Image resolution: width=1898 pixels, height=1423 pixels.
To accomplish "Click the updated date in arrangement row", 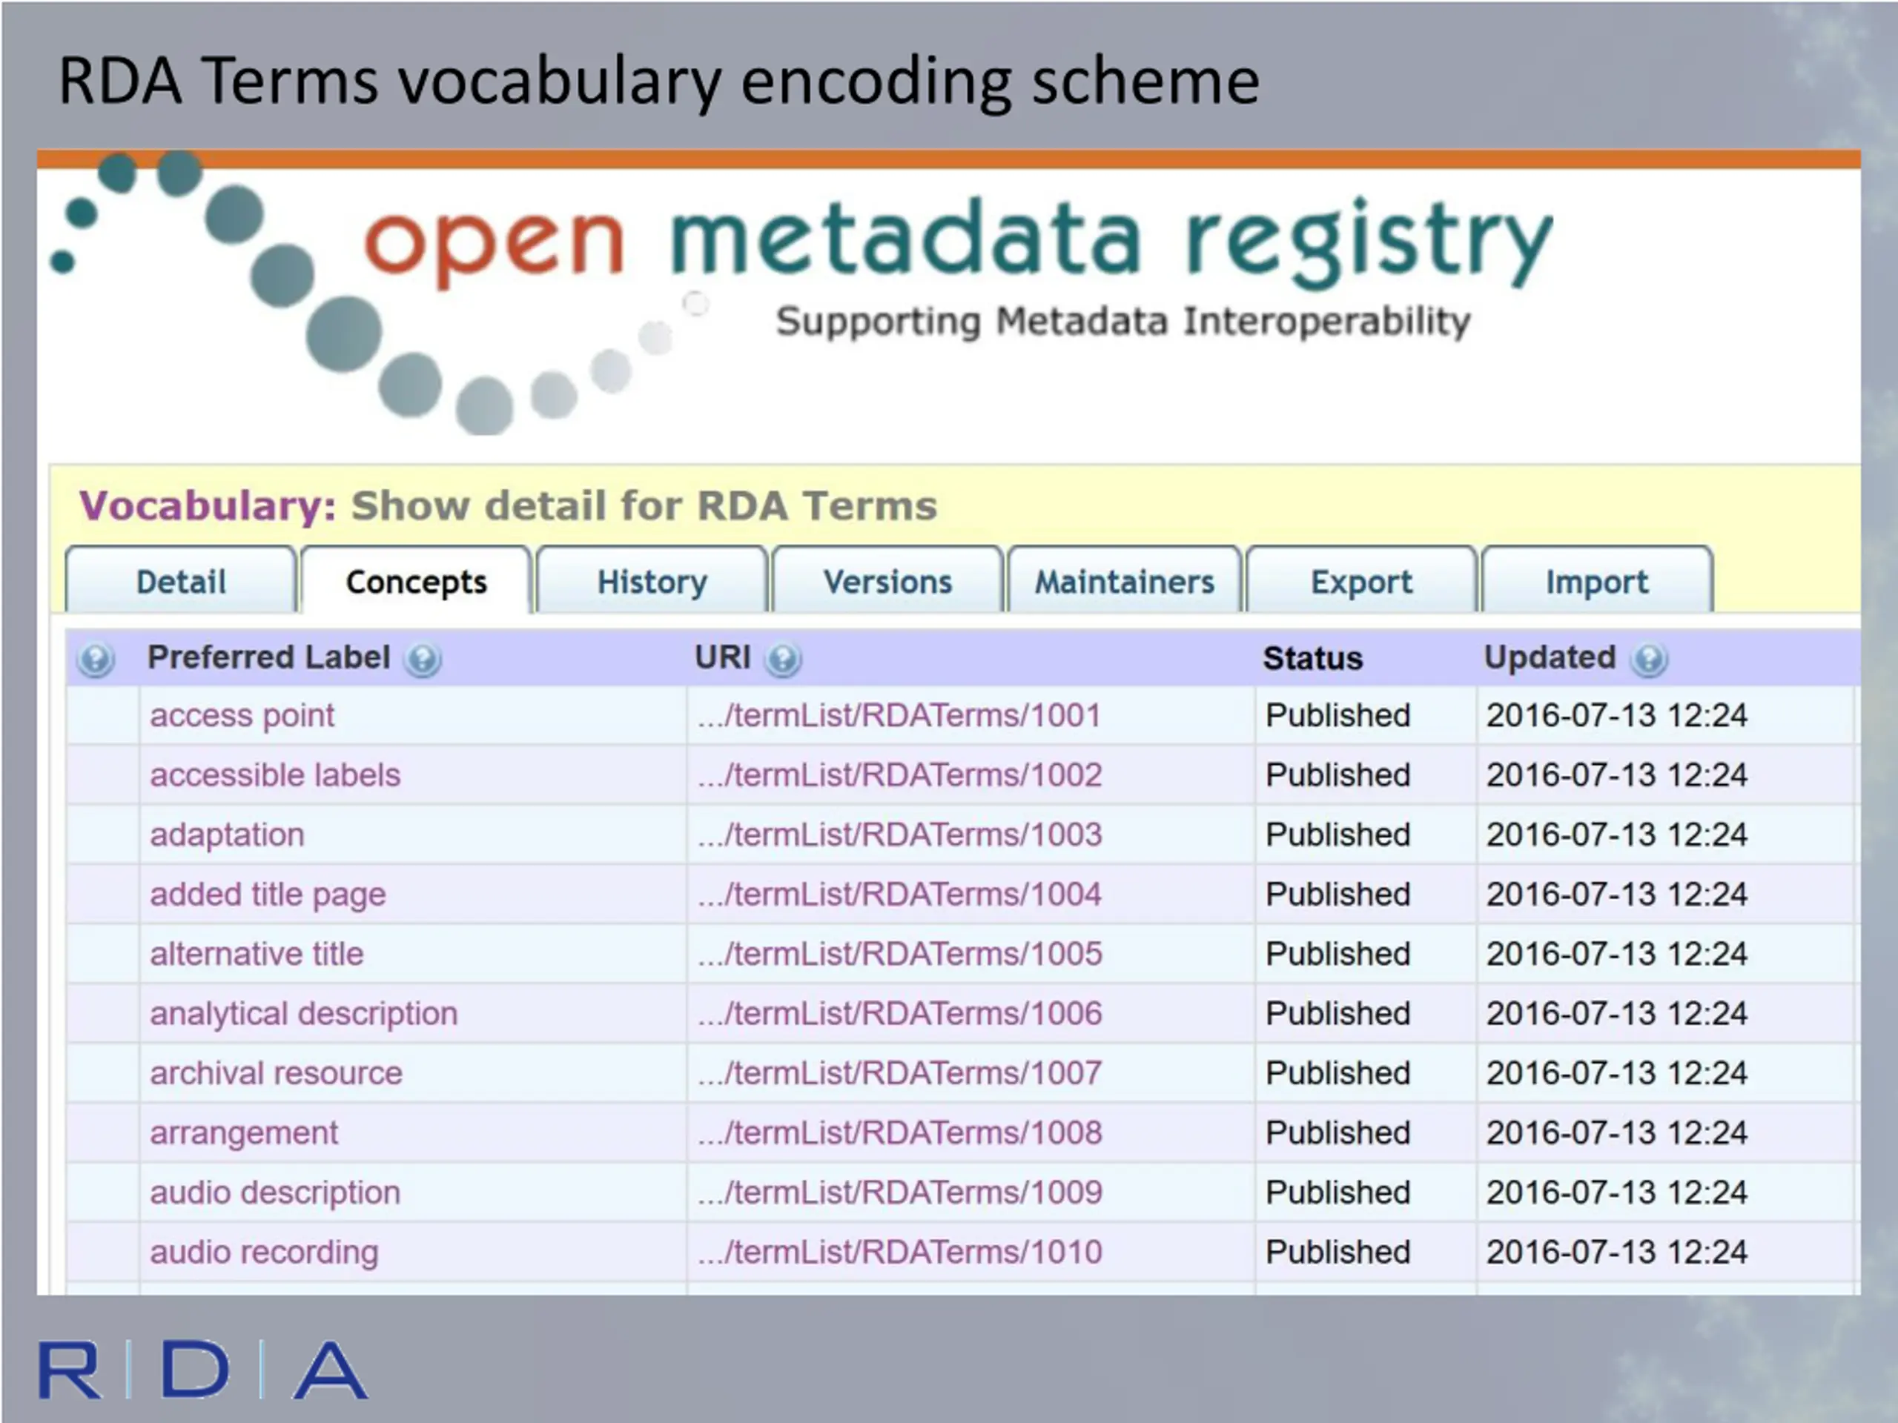I will click(x=1616, y=1132).
